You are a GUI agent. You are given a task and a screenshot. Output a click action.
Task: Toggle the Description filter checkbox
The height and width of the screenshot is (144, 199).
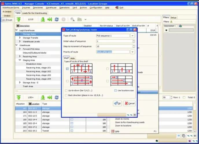click(176, 26)
